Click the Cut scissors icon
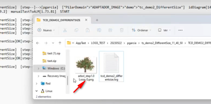This screenshot has height=104, width=211. (65, 30)
